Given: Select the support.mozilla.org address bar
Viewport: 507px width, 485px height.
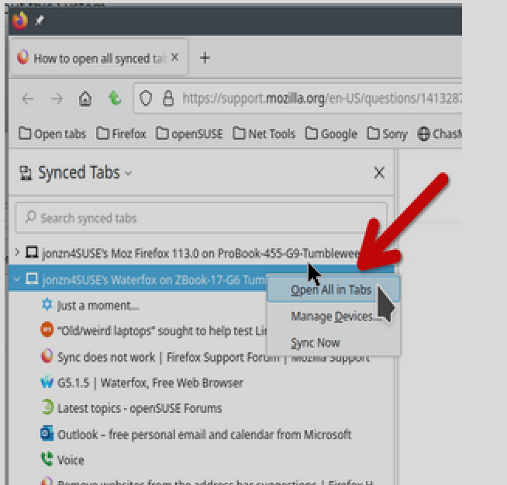Looking at the screenshot, I should (298, 99).
